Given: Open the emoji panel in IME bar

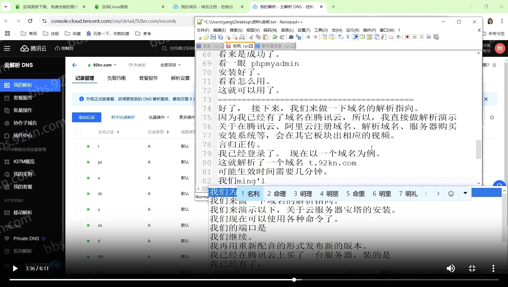Looking at the screenshot, I should click(x=451, y=194).
